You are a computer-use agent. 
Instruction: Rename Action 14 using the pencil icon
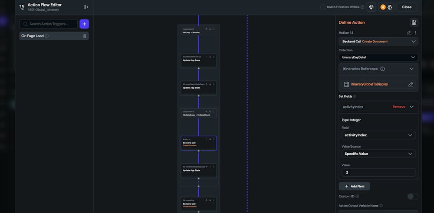408,33
